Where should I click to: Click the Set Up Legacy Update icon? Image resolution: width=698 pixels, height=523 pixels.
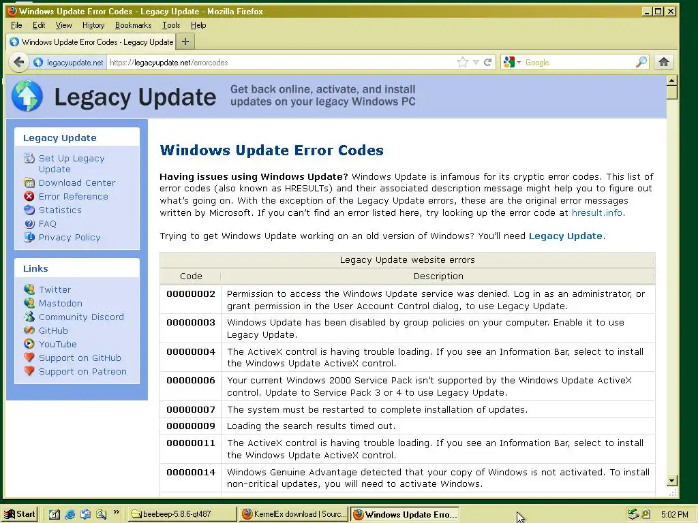[29, 158]
